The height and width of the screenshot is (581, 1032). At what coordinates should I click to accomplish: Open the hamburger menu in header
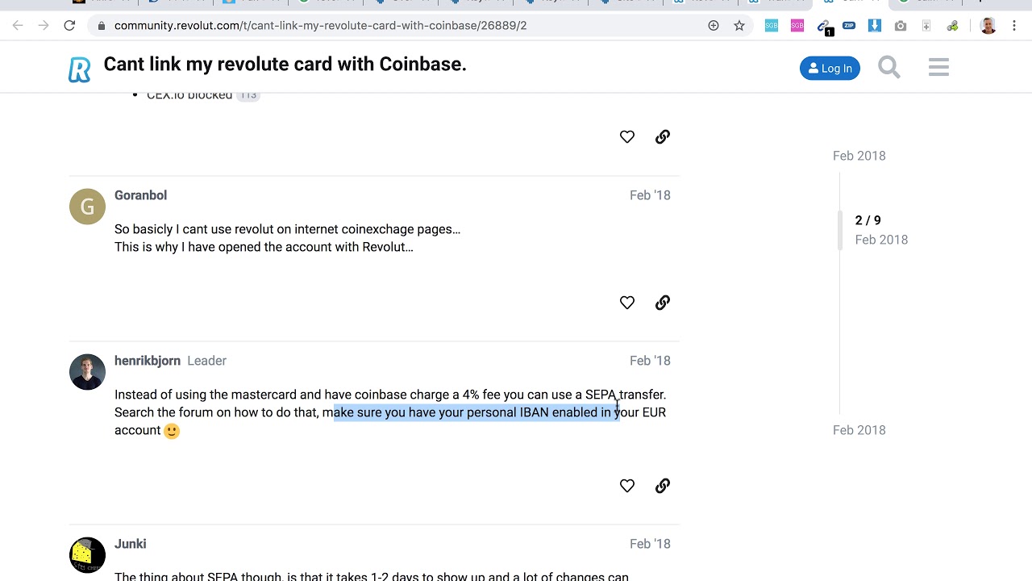(x=938, y=67)
